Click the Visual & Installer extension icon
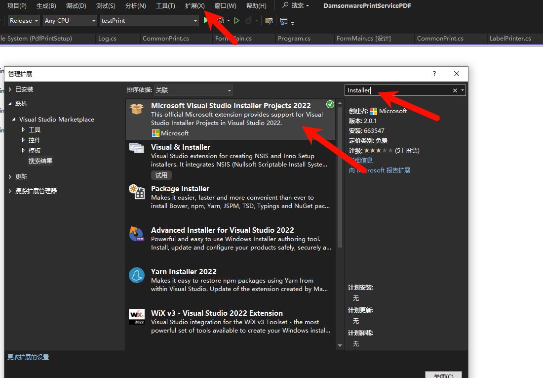543x378 pixels. pyautogui.click(x=137, y=148)
